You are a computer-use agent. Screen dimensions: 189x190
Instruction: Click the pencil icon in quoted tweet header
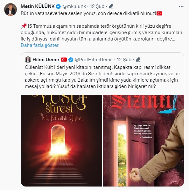pyautogui.click(x=138, y=60)
